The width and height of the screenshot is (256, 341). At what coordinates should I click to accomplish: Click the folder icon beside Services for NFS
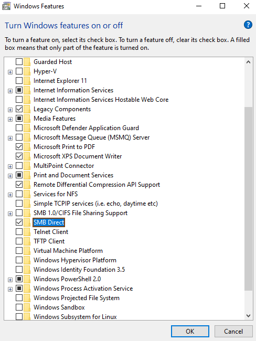pos(27,194)
